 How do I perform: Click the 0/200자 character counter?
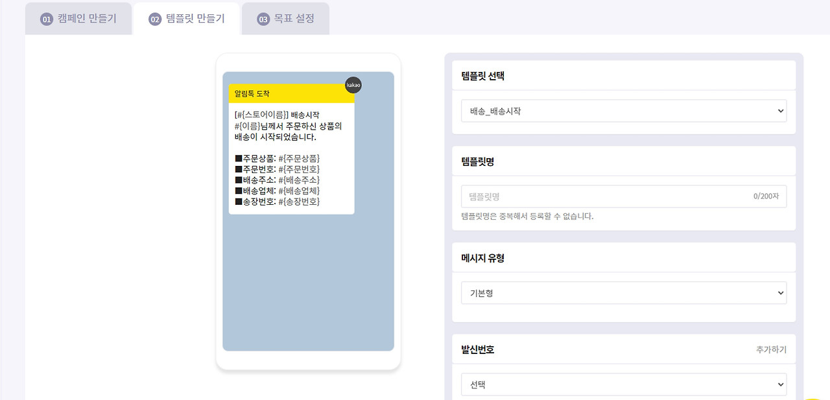coord(766,196)
